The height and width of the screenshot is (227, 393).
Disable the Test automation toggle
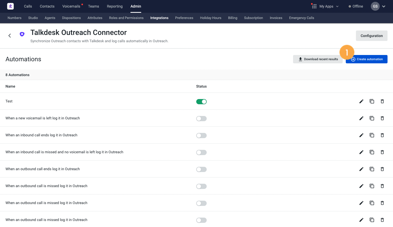coord(201,102)
